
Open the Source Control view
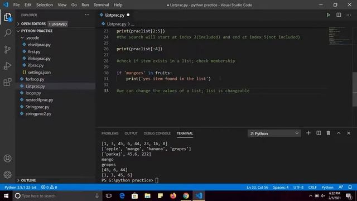pos(7,49)
